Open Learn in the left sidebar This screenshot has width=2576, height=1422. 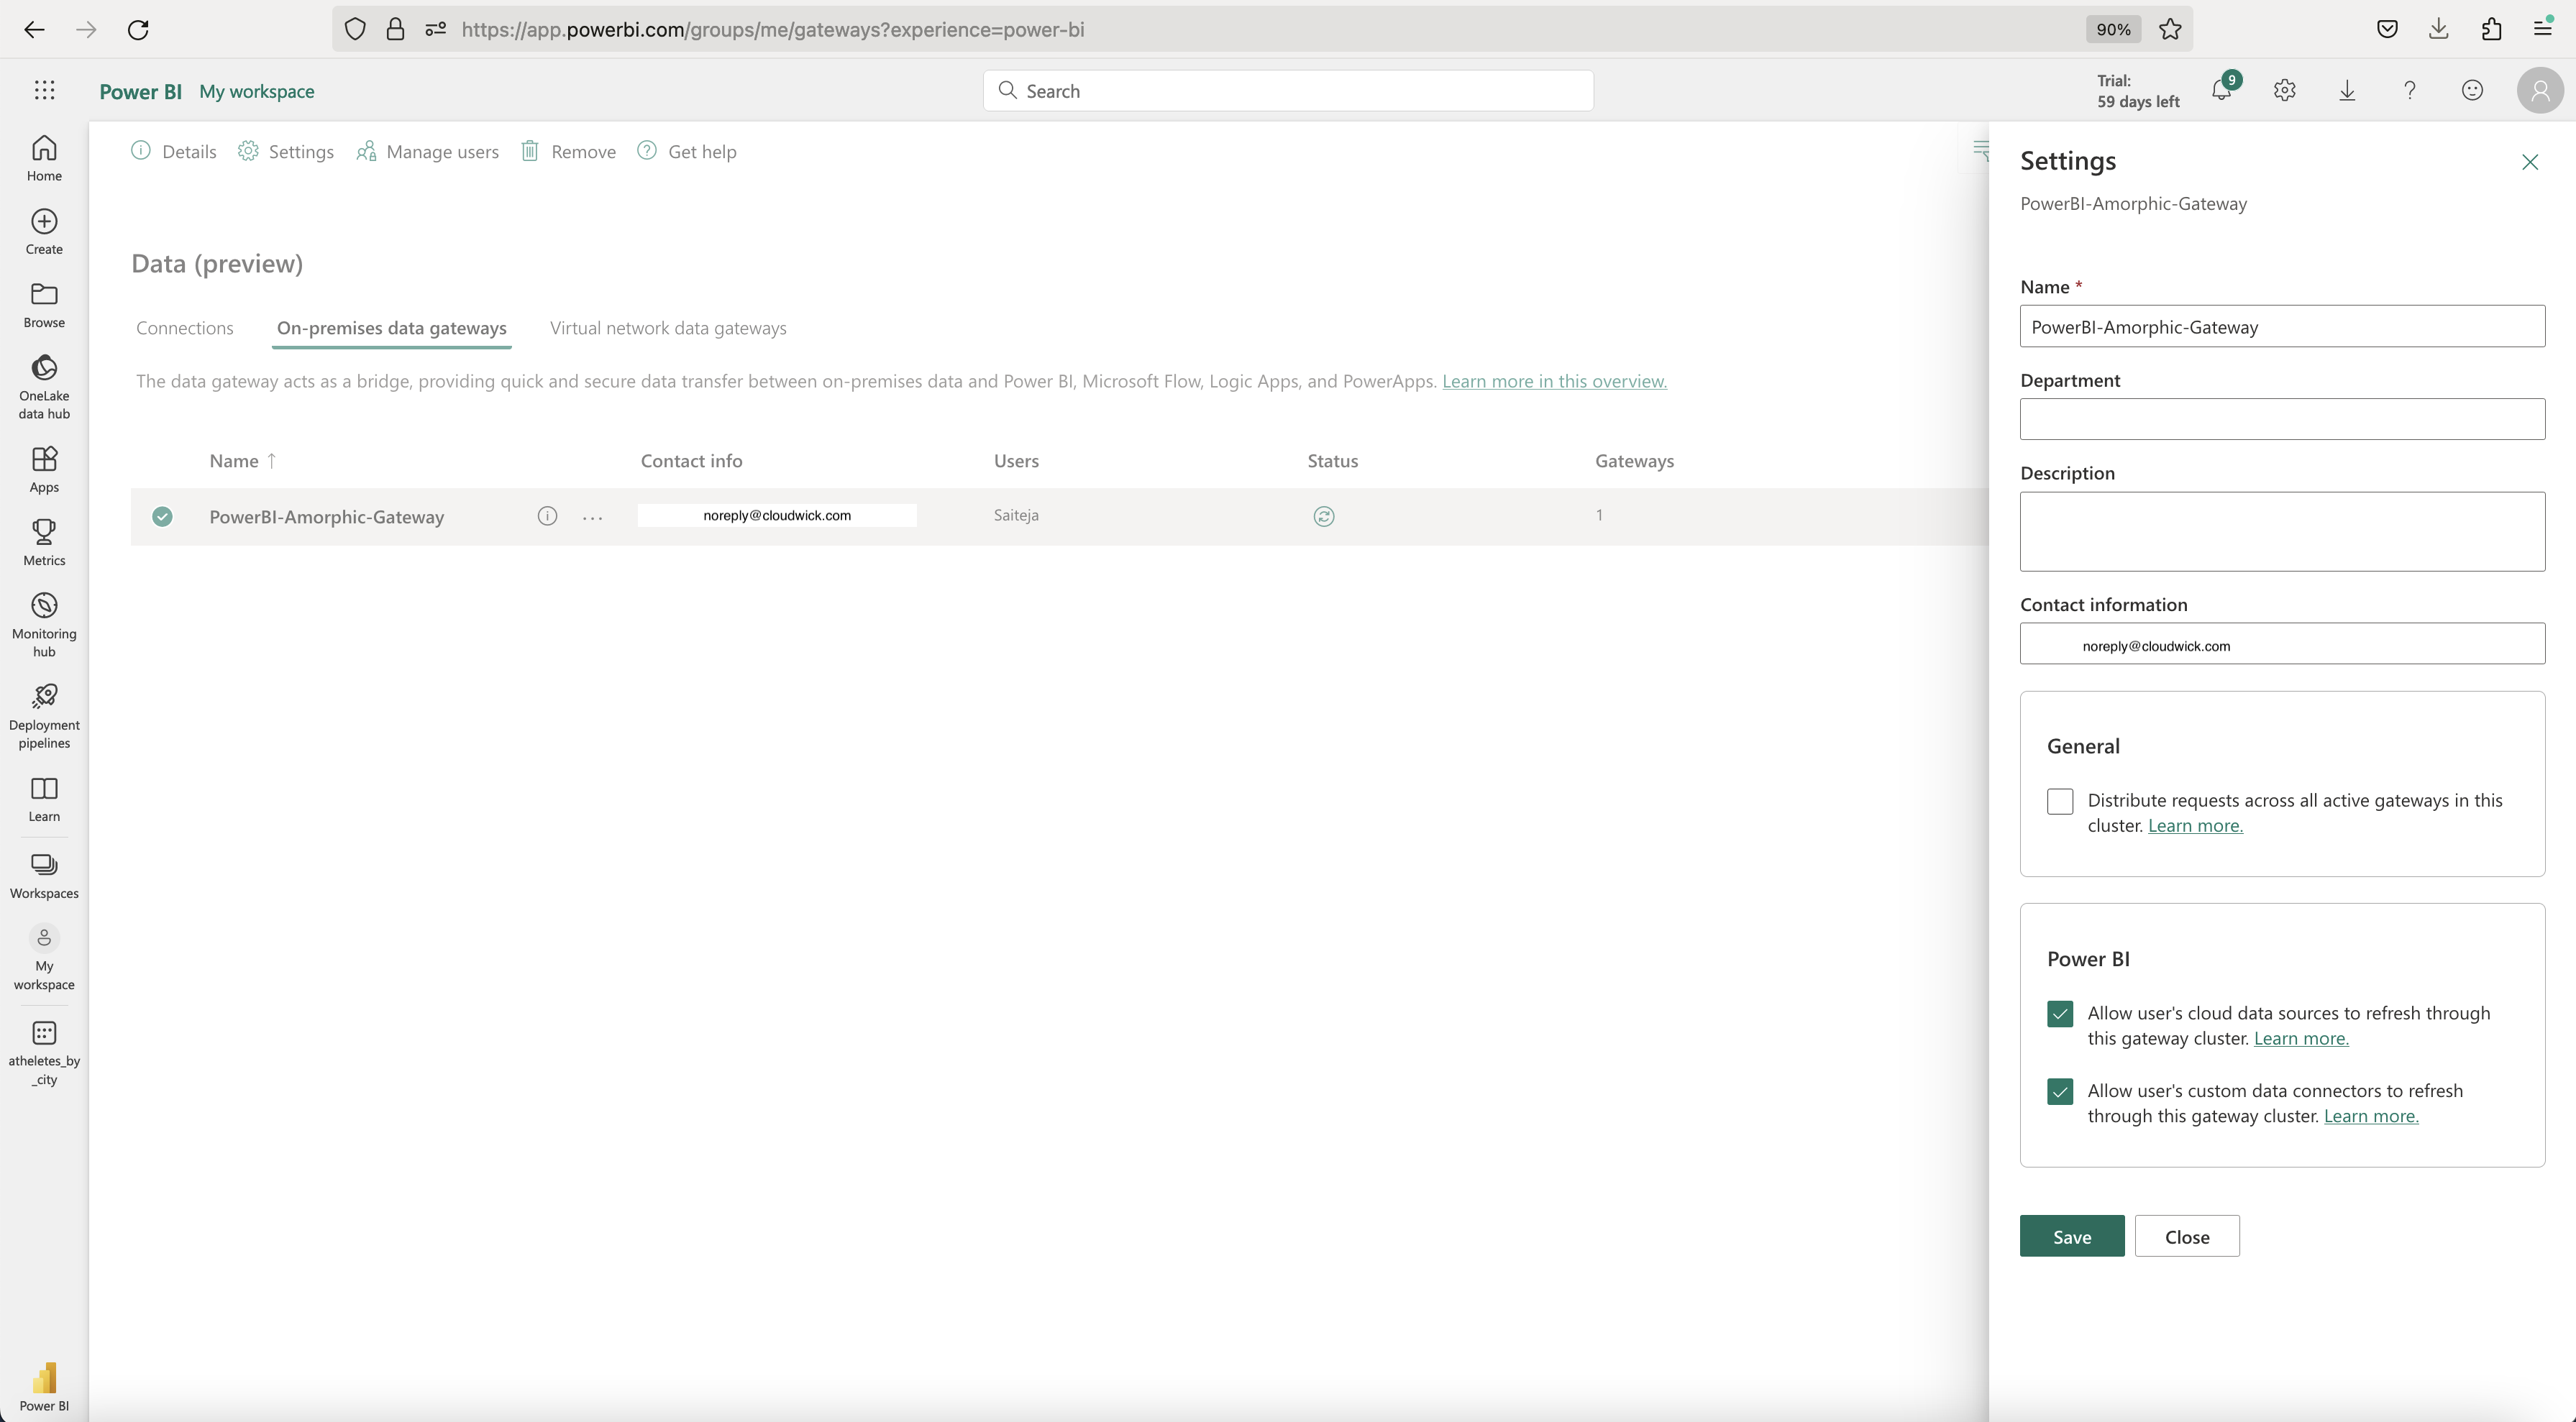(44, 799)
